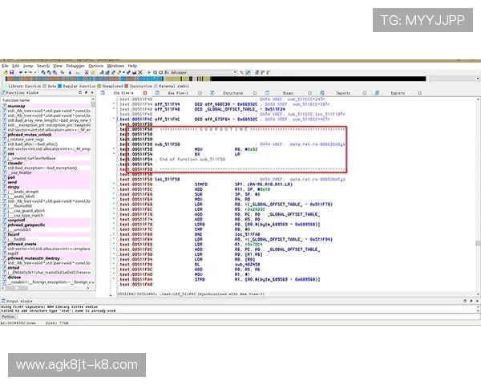481x385 pixels.
Task: Click the Open file toolbar icon
Action: (x=6, y=72)
